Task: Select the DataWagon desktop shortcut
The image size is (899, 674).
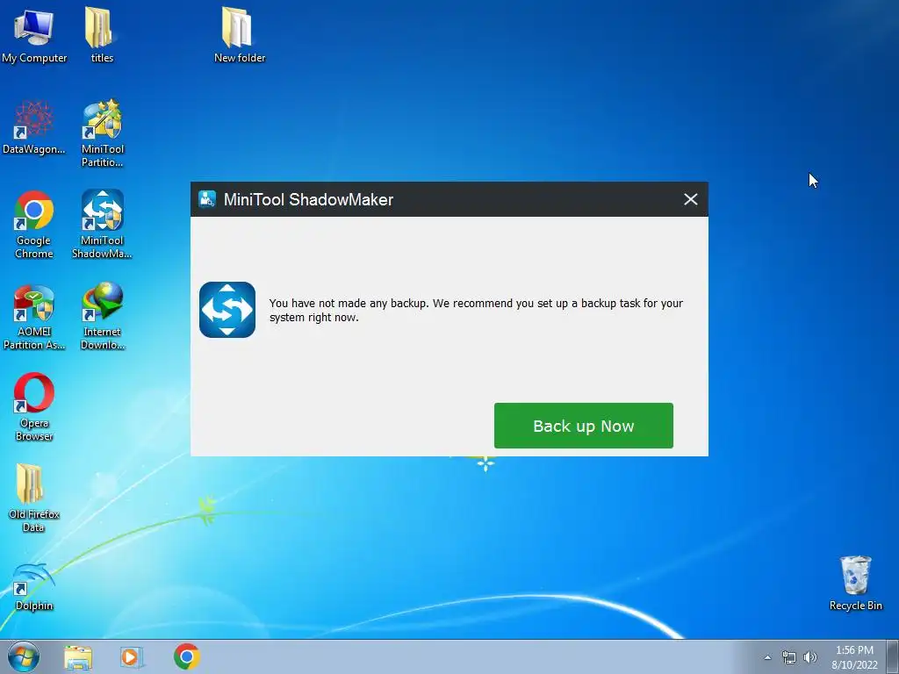Action: [34, 127]
